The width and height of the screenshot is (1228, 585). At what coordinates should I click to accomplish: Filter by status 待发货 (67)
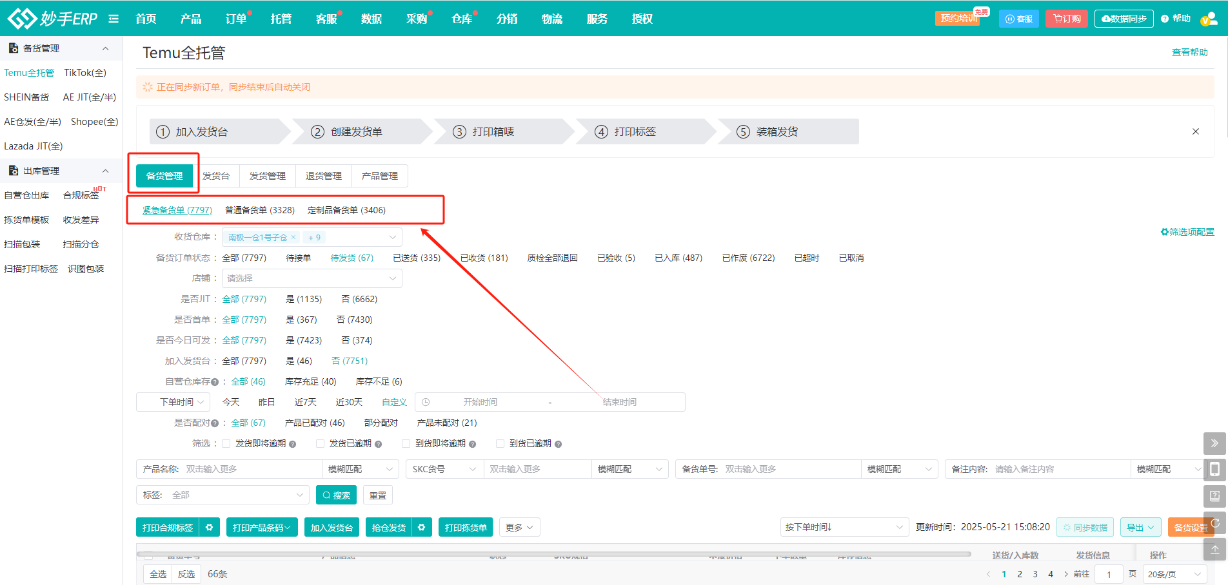click(352, 258)
